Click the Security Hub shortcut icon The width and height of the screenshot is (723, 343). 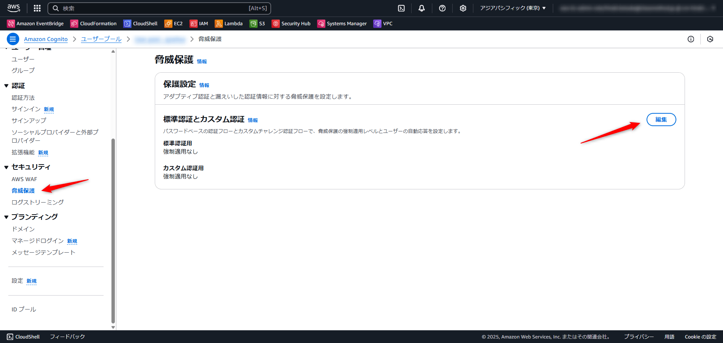(276, 24)
